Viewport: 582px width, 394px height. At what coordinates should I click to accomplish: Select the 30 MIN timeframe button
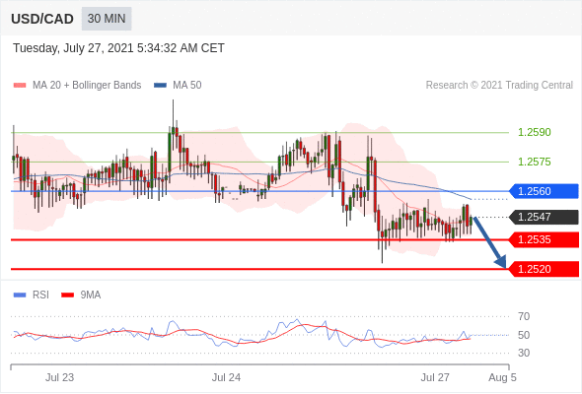[x=107, y=19]
